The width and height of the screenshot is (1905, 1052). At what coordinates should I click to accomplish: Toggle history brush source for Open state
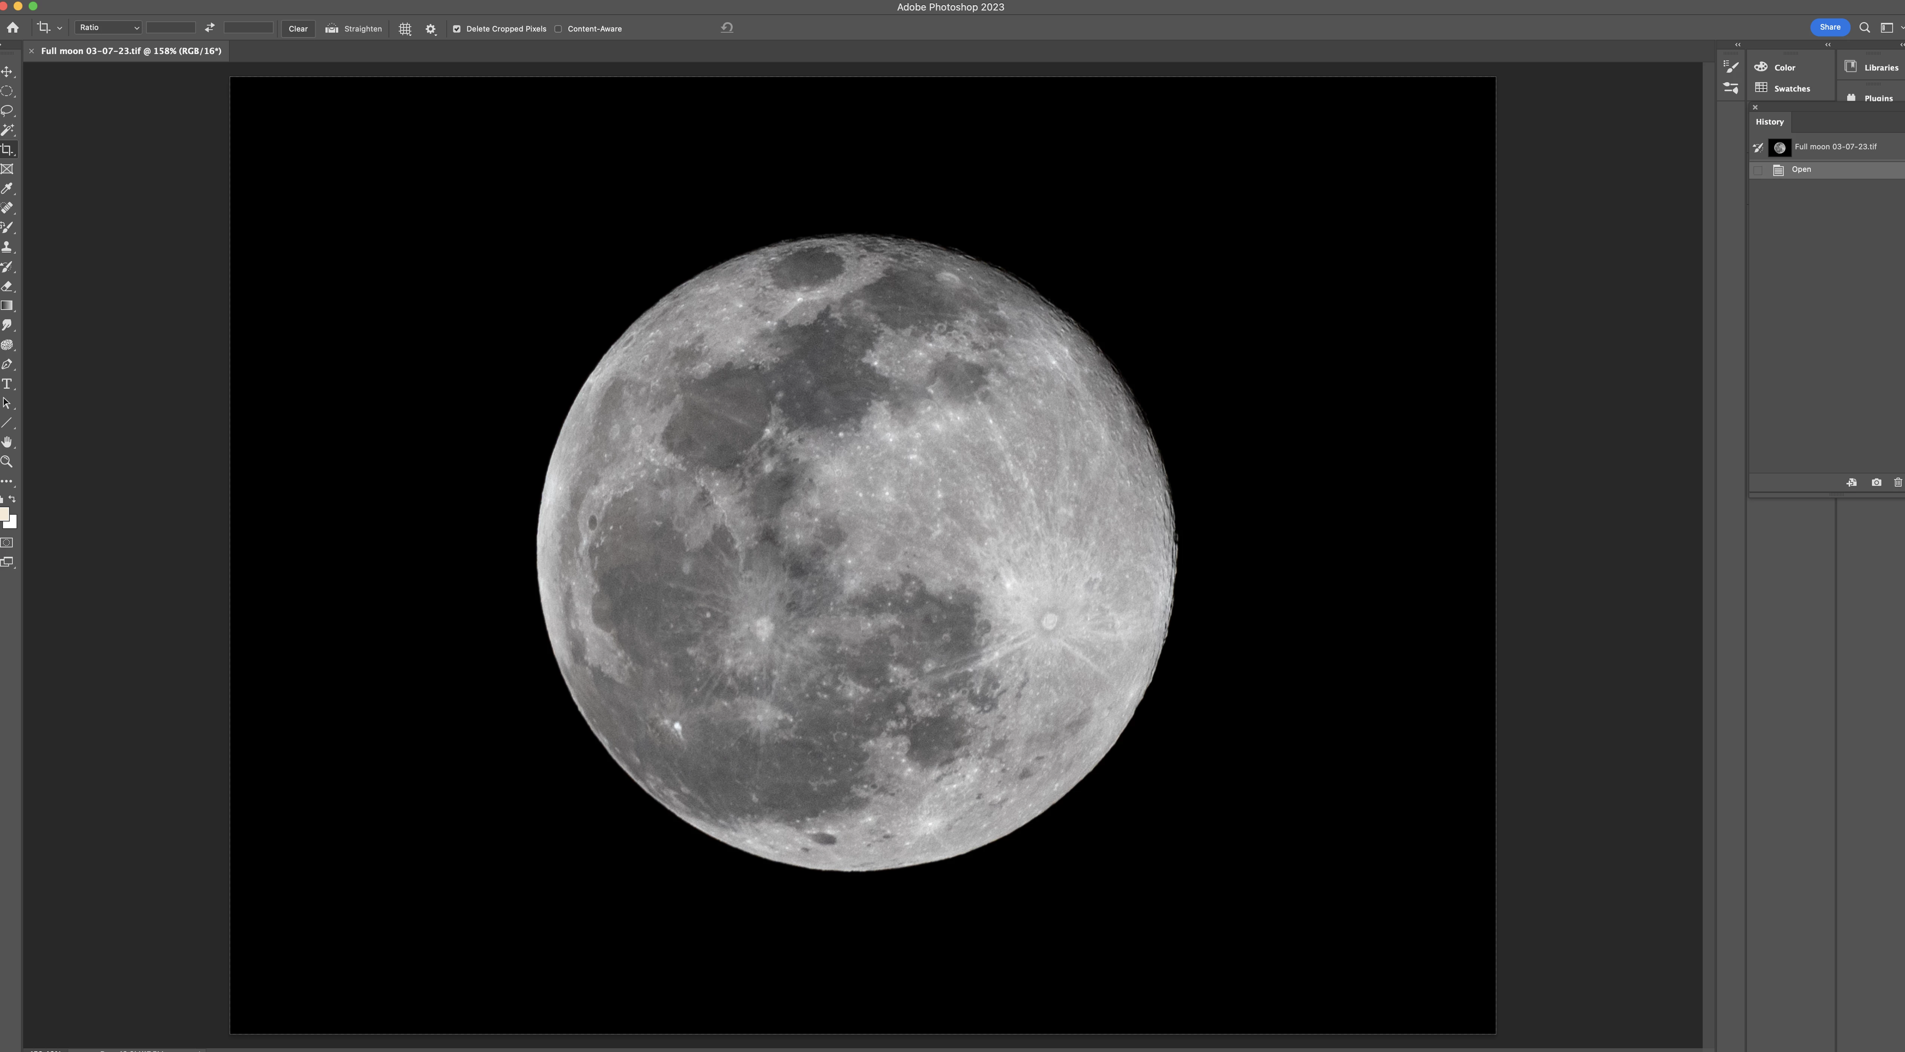(x=1758, y=170)
